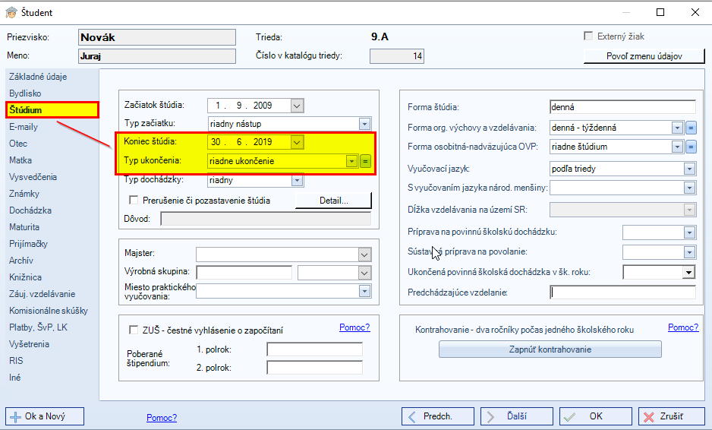
Task: Expand Forma osobitná-nadväzujúca OVP dropdown
Action: (677, 147)
